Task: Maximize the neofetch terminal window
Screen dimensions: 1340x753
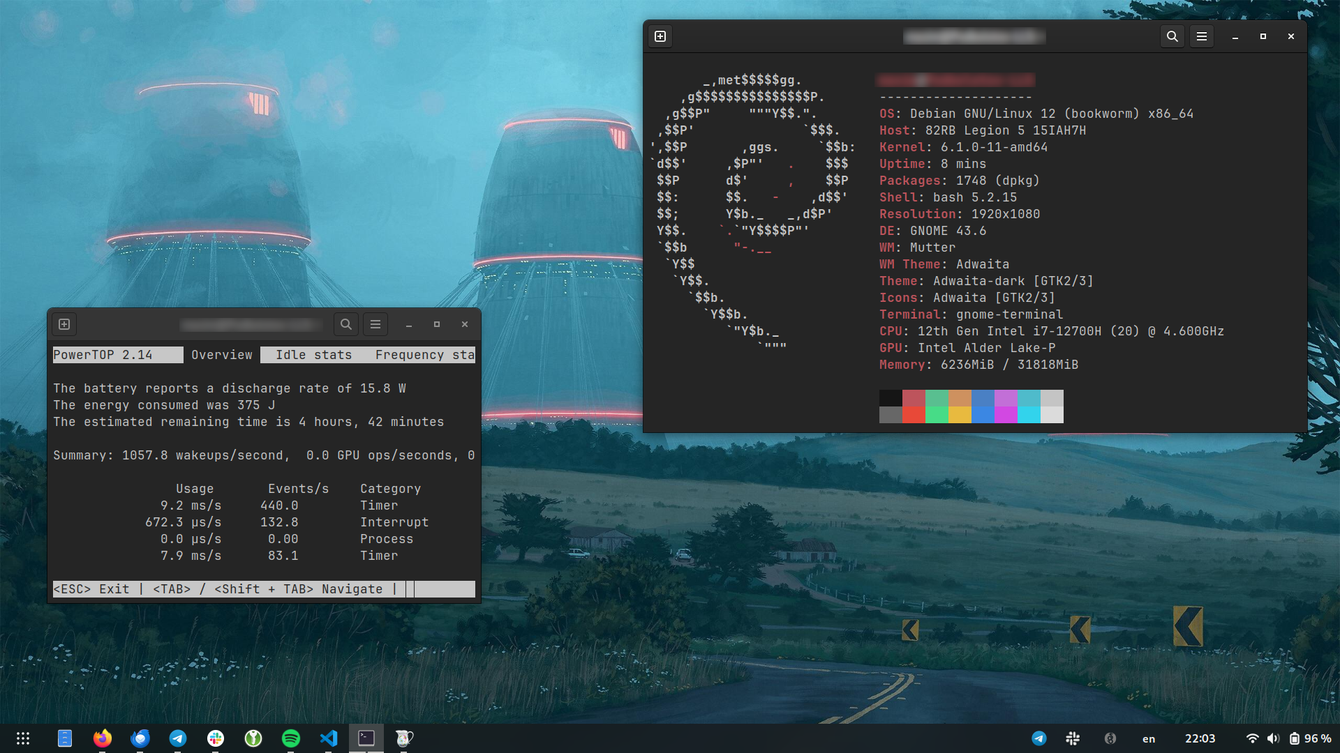Action: coord(1263,36)
